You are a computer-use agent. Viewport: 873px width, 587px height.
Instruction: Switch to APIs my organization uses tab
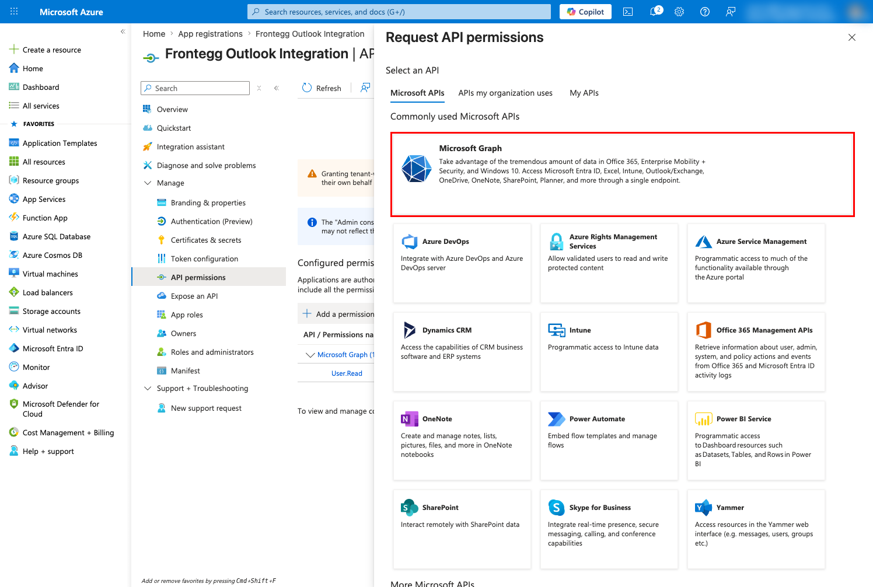505,93
